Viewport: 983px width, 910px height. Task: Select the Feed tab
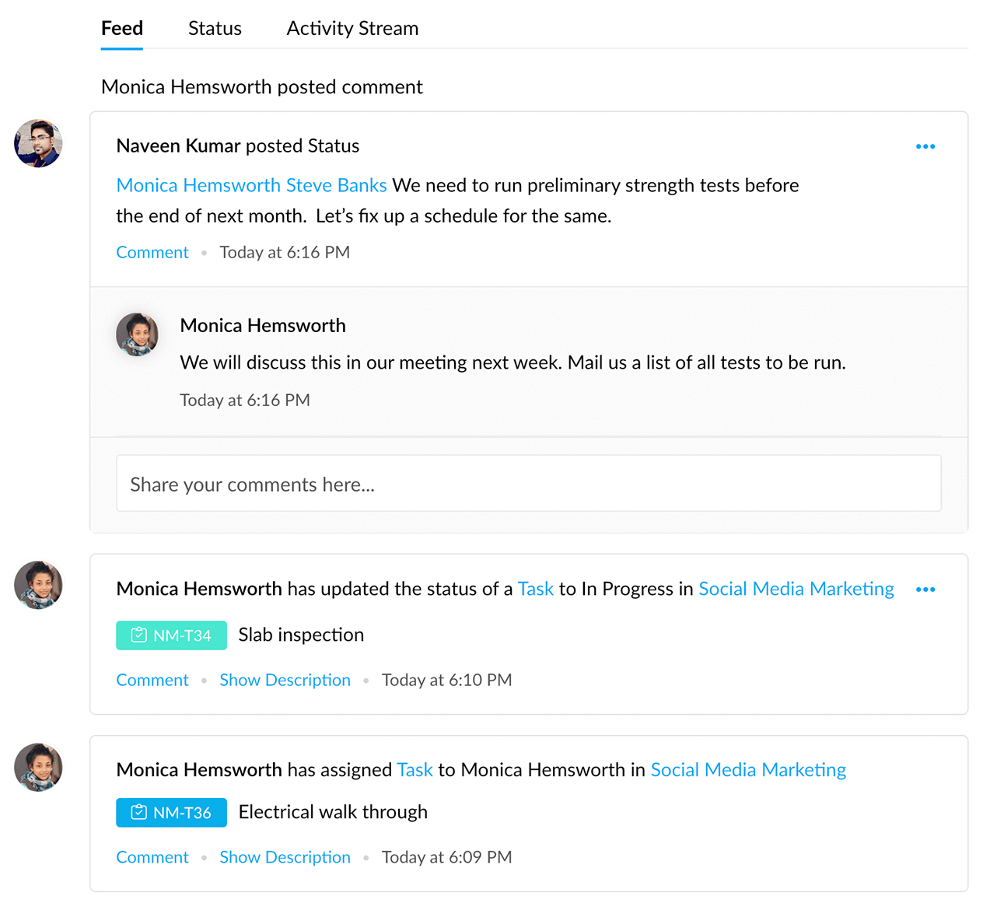click(121, 28)
